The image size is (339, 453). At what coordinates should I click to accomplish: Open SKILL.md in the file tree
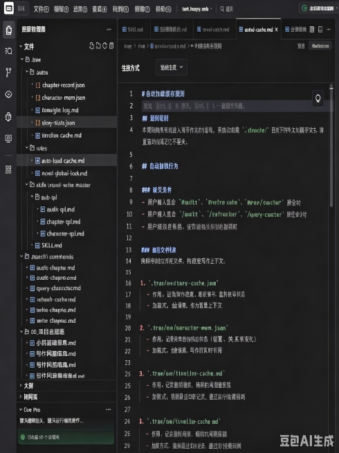coord(52,246)
